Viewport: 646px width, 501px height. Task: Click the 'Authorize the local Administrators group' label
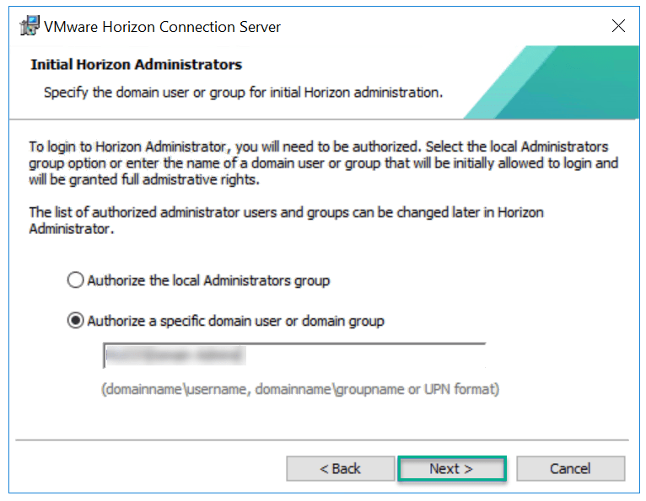tap(208, 280)
